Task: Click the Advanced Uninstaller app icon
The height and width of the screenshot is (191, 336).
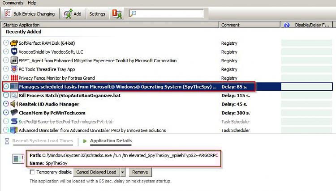Action: [x=14, y=130]
